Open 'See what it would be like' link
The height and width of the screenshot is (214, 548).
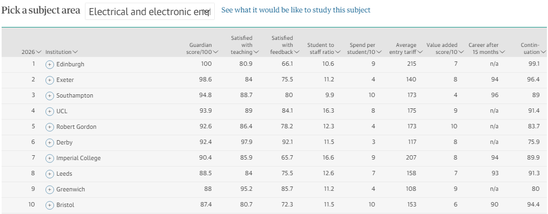pyautogui.click(x=296, y=10)
